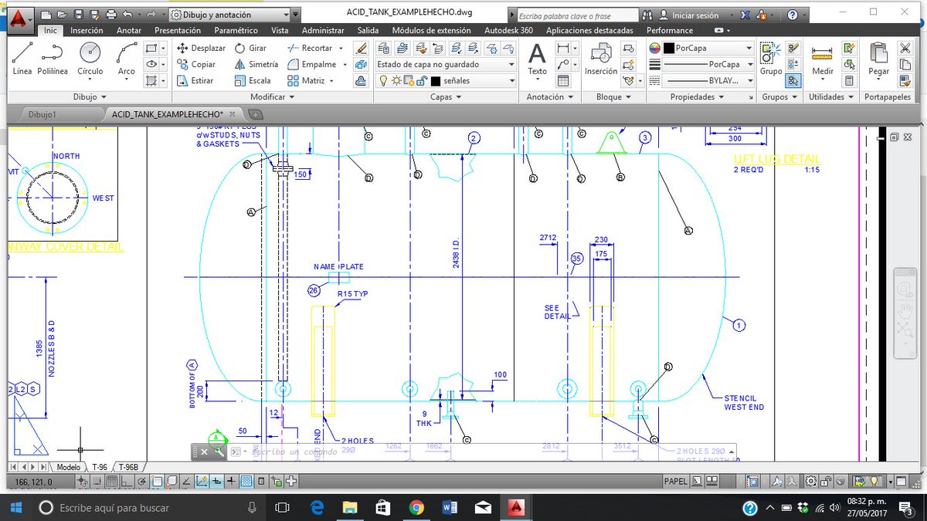Click the Desplazar move tool

[x=201, y=48]
